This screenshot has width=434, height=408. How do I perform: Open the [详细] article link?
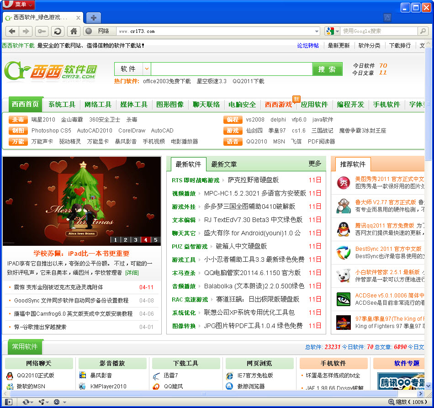pos(132,273)
